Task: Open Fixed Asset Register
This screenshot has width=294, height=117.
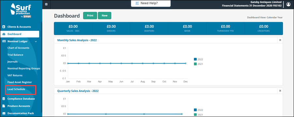Action: [20, 82]
